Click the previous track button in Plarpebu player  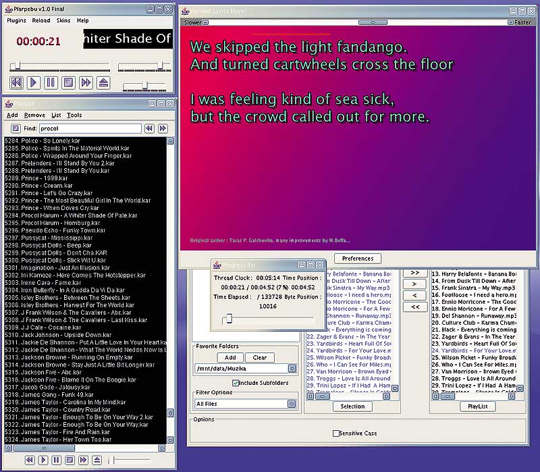click(16, 82)
